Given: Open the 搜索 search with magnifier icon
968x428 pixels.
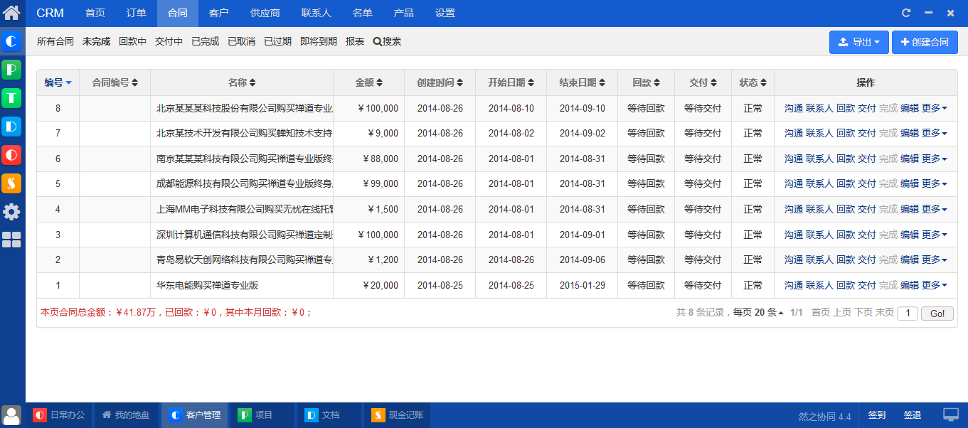Looking at the screenshot, I should pos(387,41).
